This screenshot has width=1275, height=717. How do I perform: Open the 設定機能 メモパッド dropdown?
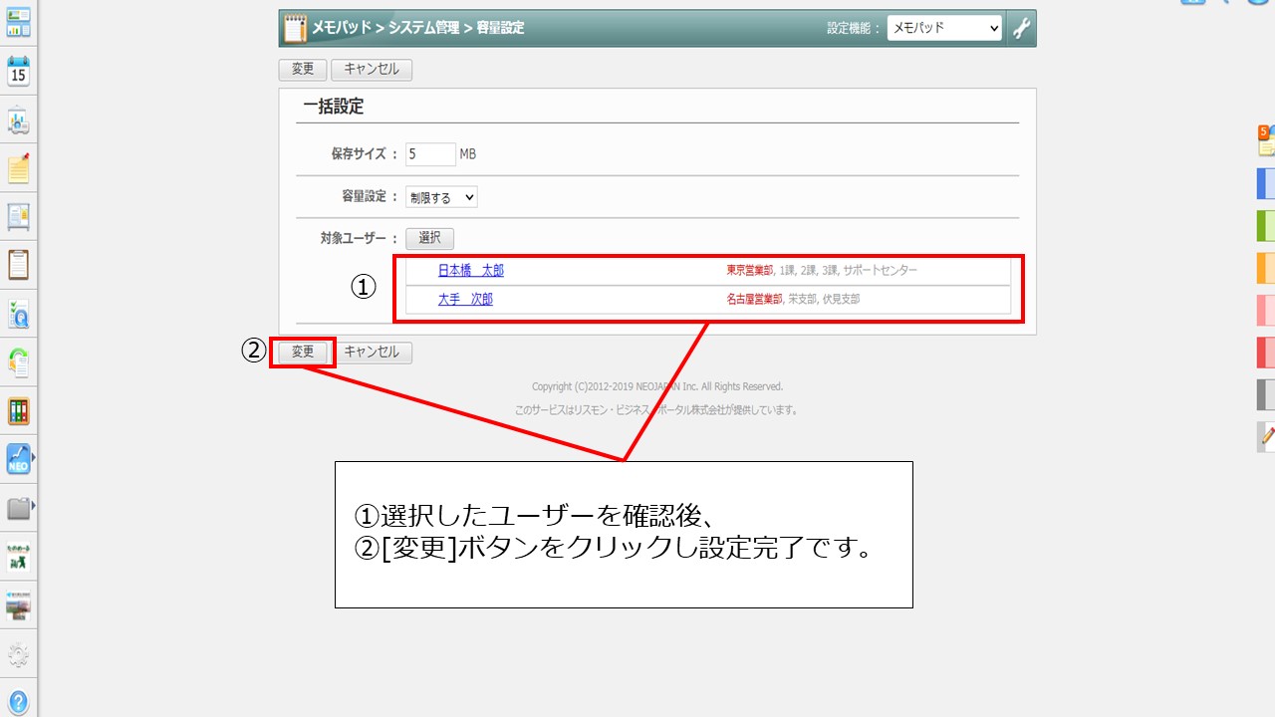[x=944, y=29]
